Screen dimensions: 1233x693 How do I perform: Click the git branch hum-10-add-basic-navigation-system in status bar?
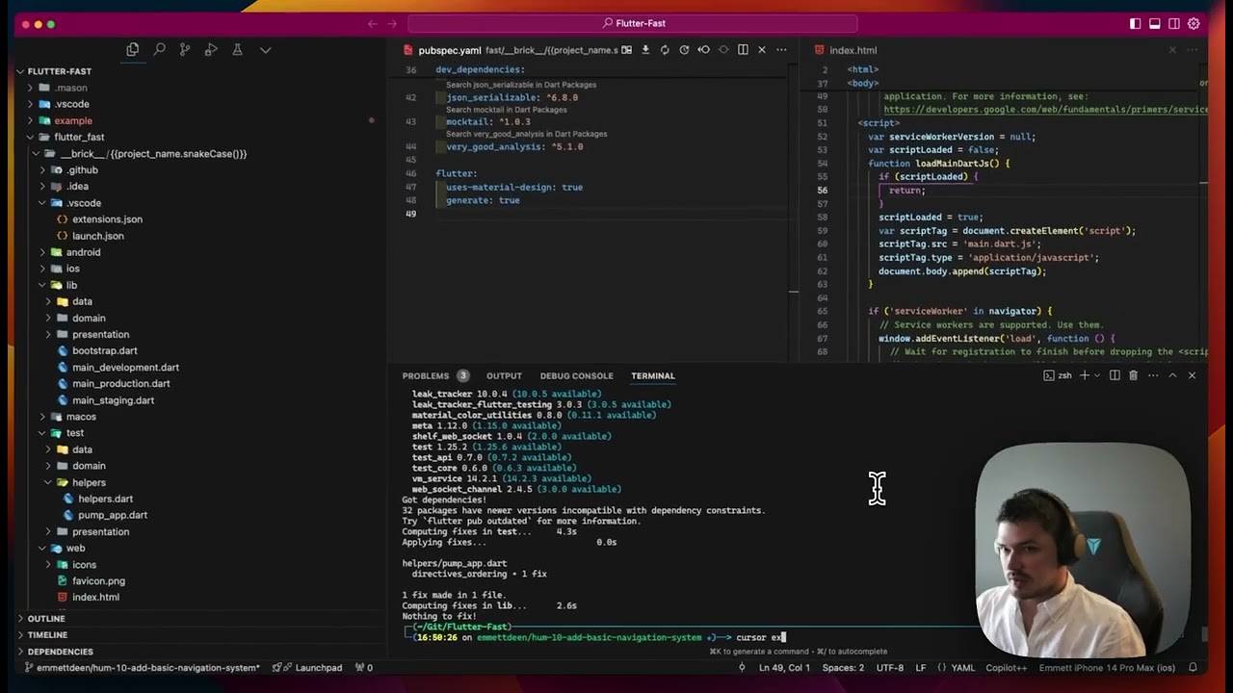click(x=142, y=667)
